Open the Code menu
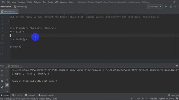The width and height of the screenshot is (179, 100). 29,2
